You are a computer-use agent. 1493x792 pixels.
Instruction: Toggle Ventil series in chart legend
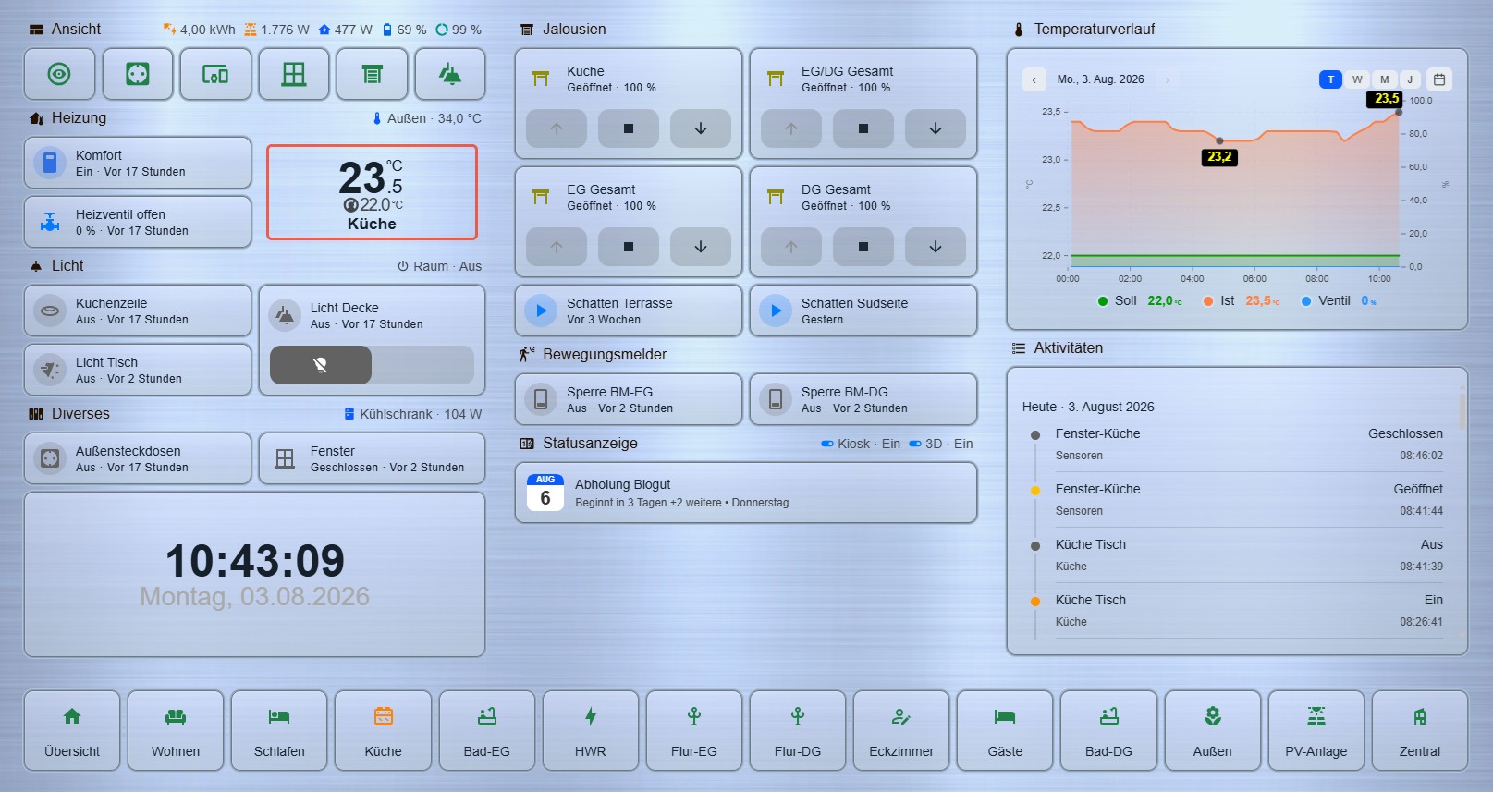tap(1339, 300)
